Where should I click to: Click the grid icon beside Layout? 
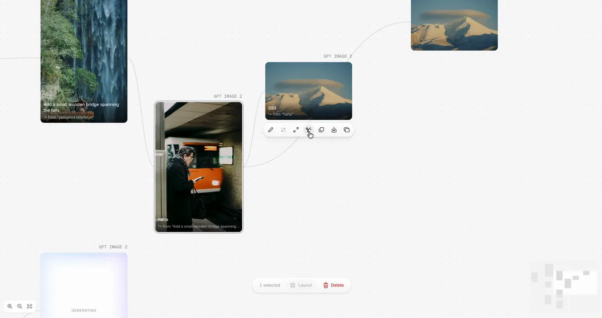pos(292,285)
